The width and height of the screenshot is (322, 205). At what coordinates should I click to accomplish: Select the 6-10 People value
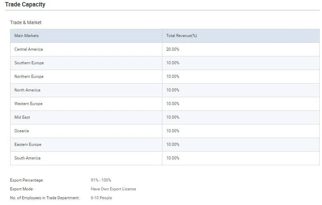tap(101, 198)
